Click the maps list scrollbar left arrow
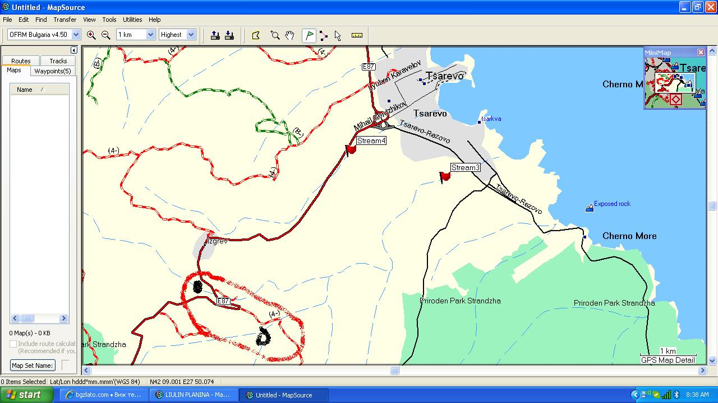The width and height of the screenshot is (718, 403). (16, 318)
